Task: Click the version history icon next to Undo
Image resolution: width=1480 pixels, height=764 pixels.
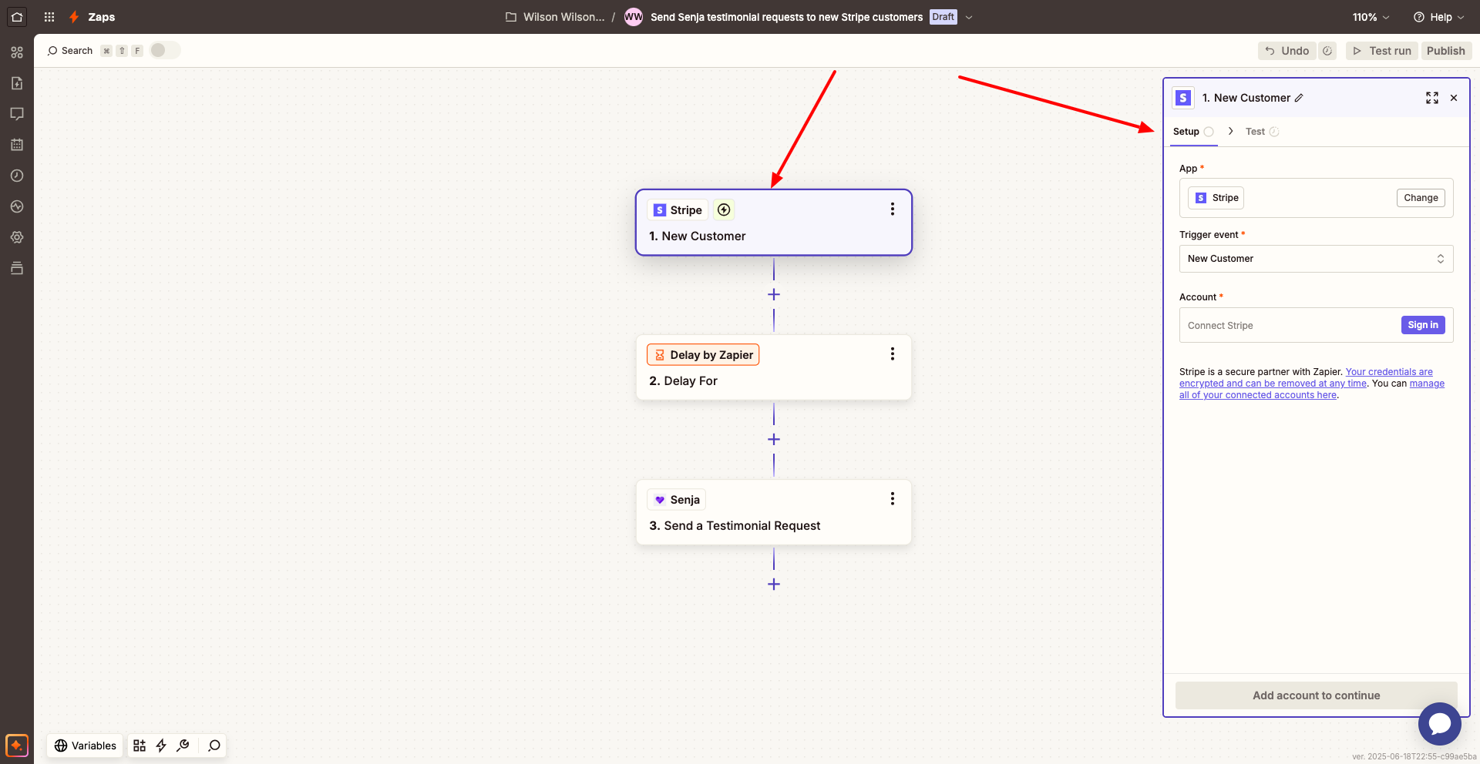Action: coord(1327,51)
